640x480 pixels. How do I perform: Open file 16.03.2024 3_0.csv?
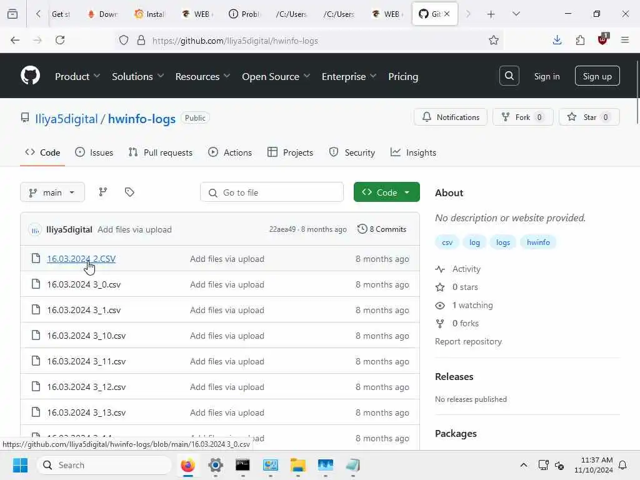click(84, 284)
